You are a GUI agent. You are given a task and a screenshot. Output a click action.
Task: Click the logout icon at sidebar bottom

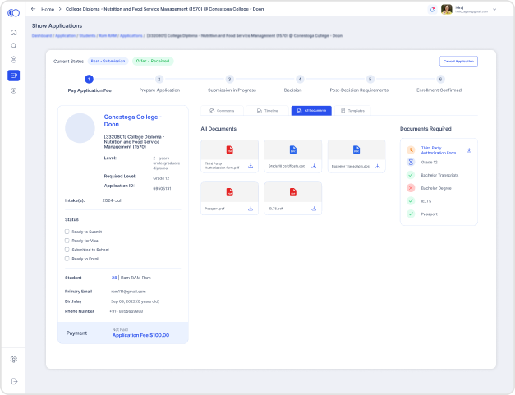tap(13, 381)
